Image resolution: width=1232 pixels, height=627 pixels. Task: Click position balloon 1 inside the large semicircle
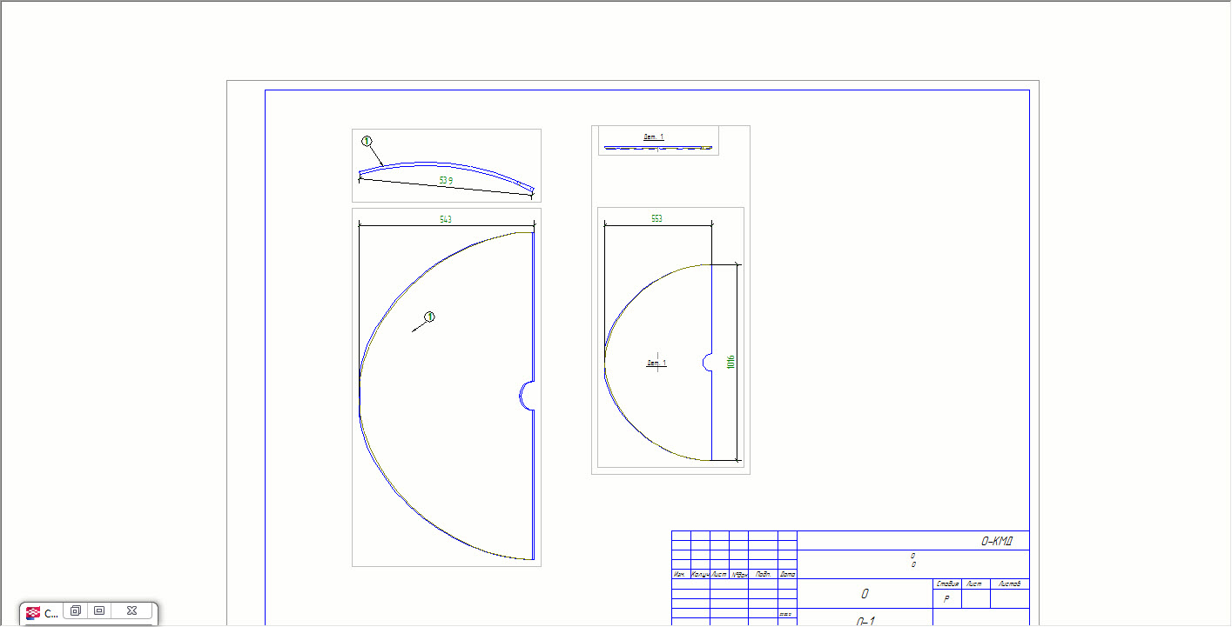(429, 317)
